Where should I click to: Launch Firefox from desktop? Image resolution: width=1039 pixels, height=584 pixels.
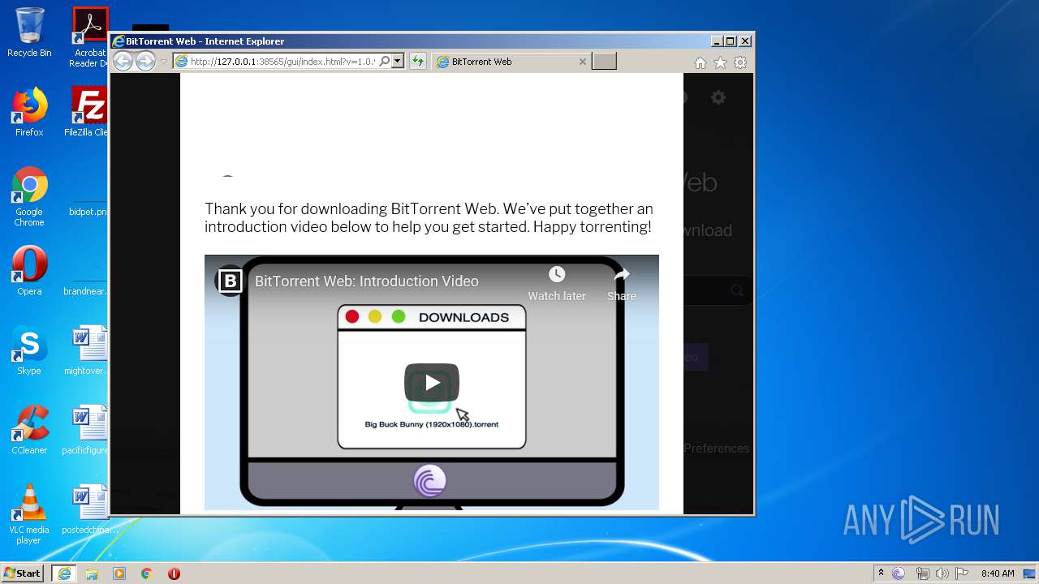click(x=29, y=112)
